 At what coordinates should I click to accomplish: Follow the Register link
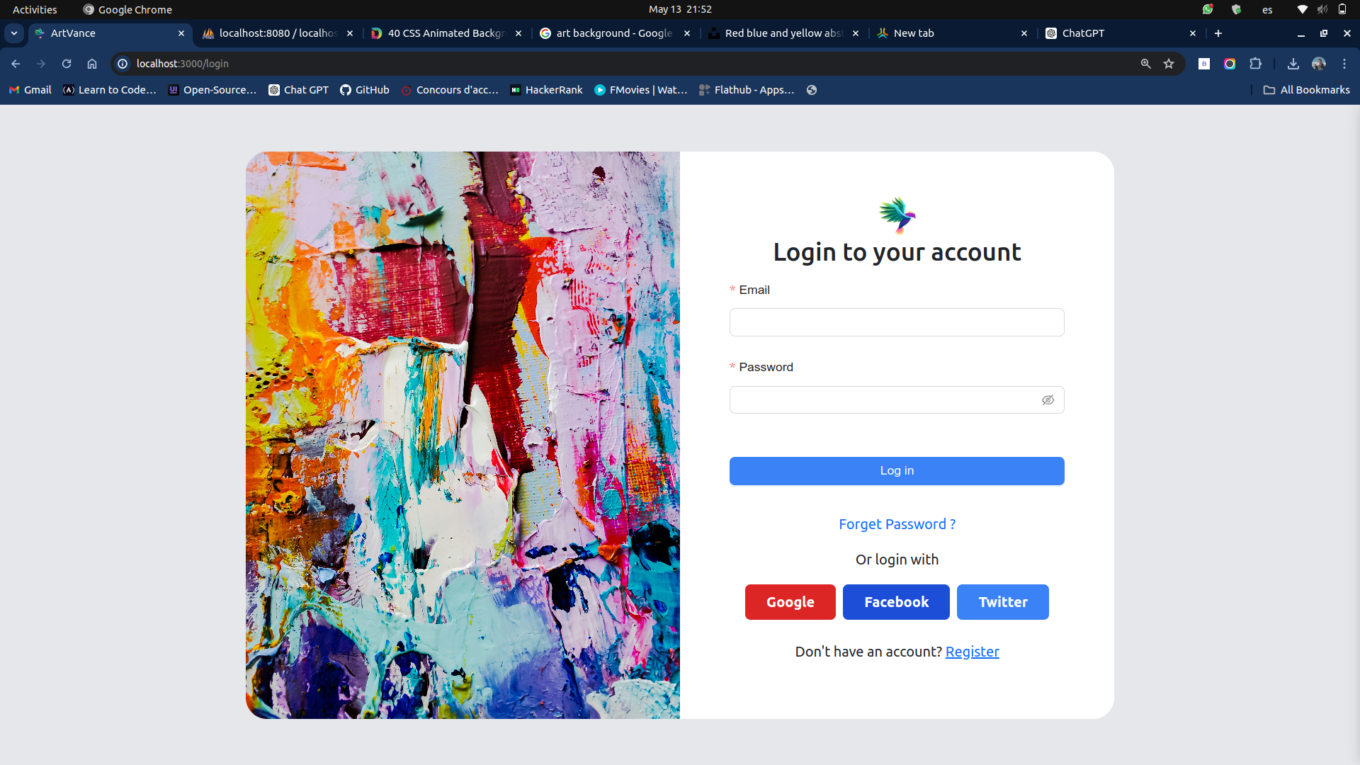coord(972,652)
